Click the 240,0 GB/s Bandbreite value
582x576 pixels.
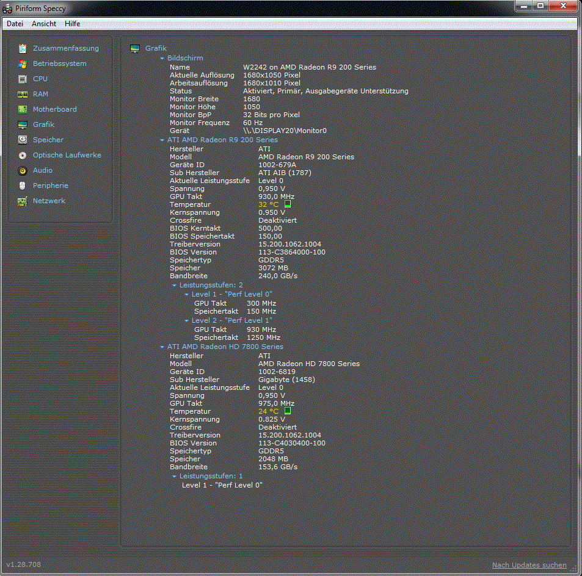coord(278,276)
